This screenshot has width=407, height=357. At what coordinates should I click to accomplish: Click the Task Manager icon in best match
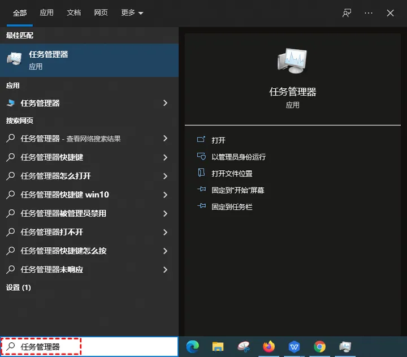click(14, 59)
